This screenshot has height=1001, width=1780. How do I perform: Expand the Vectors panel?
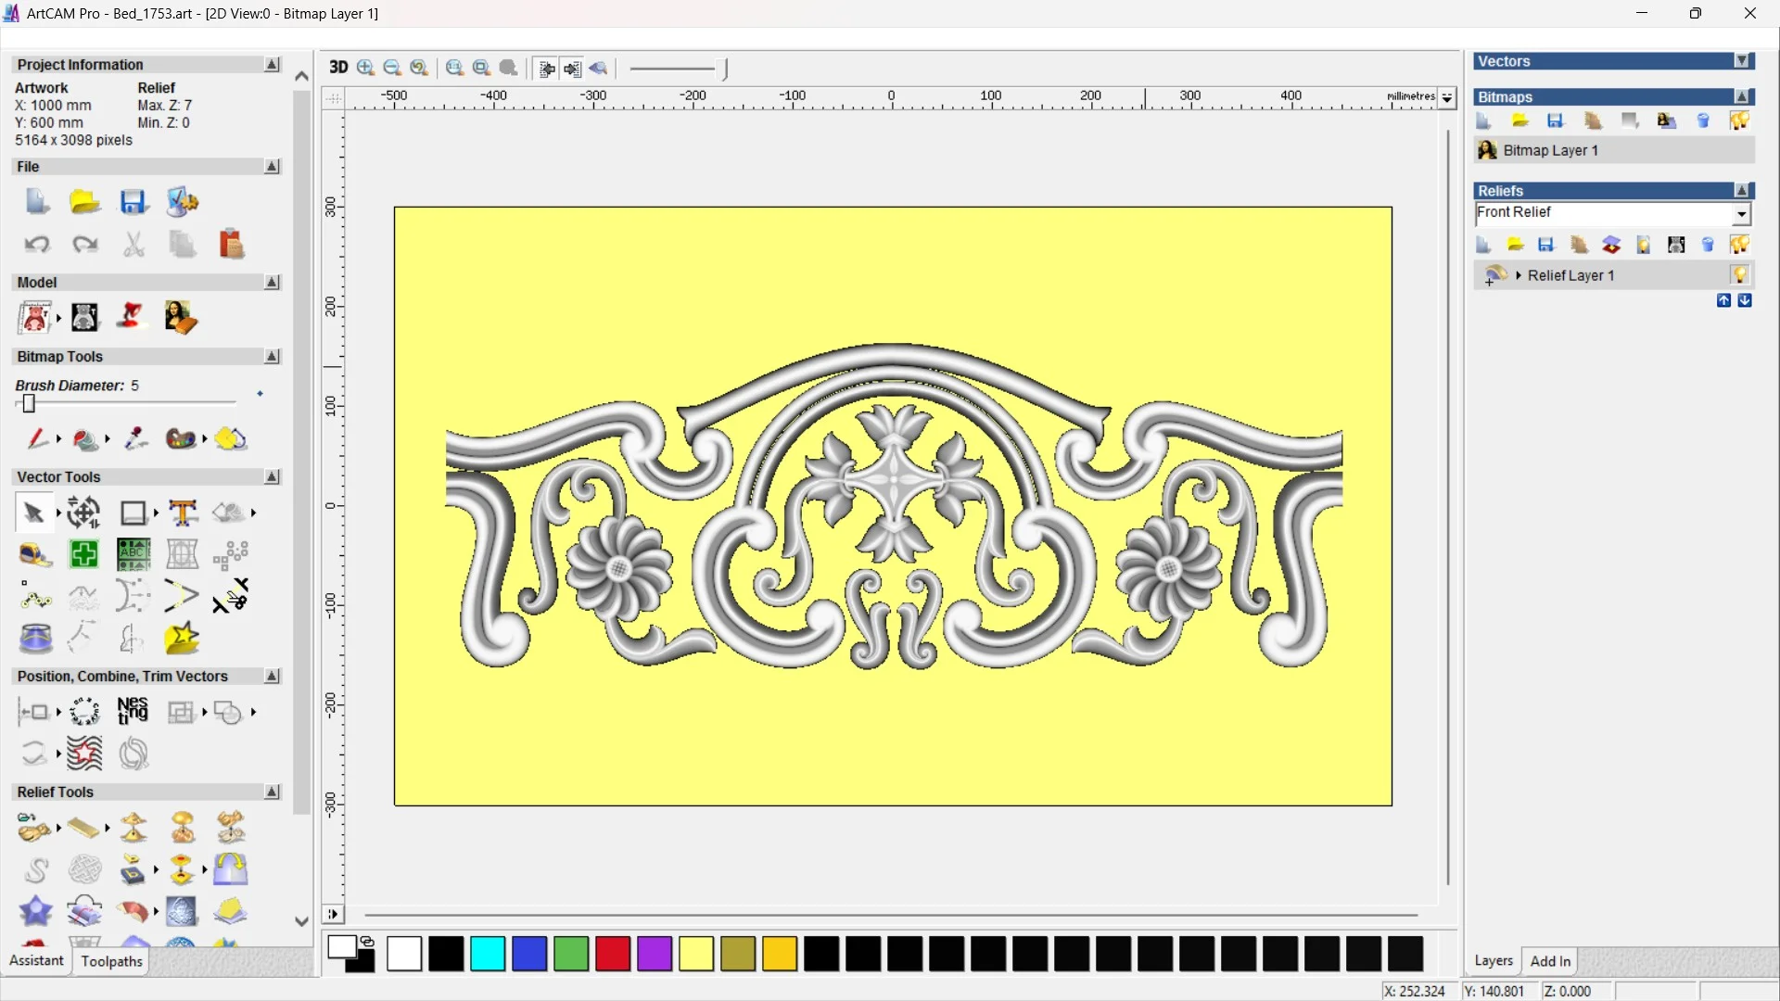pyautogui.click(x=1742, y=61)
